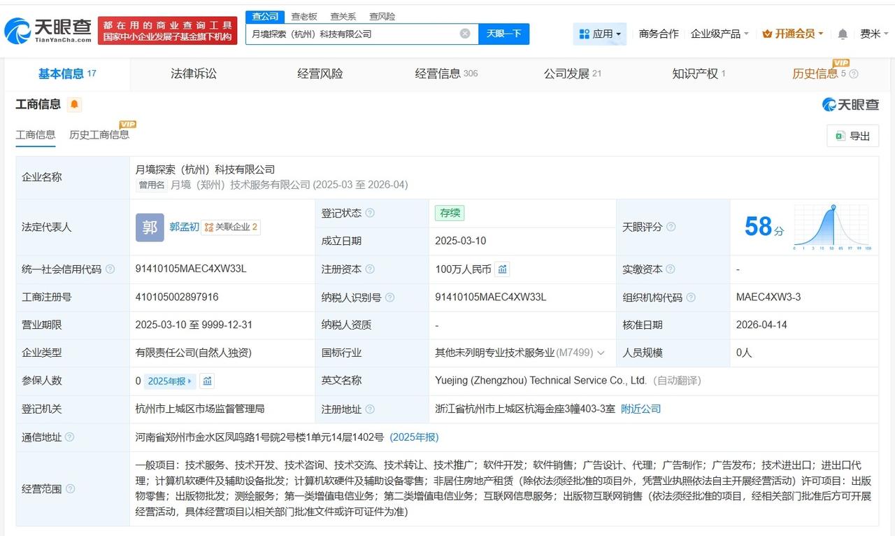Open help icon next to 纳税人识别号
This screenshot has height=536, width=895.
389,297
